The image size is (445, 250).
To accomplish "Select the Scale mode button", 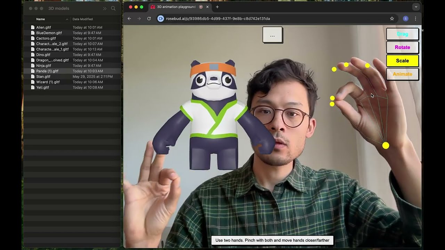I will pos(402,61).
